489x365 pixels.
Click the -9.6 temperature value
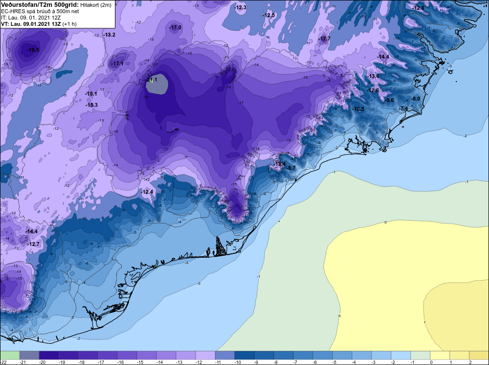(x=390, y=100)
